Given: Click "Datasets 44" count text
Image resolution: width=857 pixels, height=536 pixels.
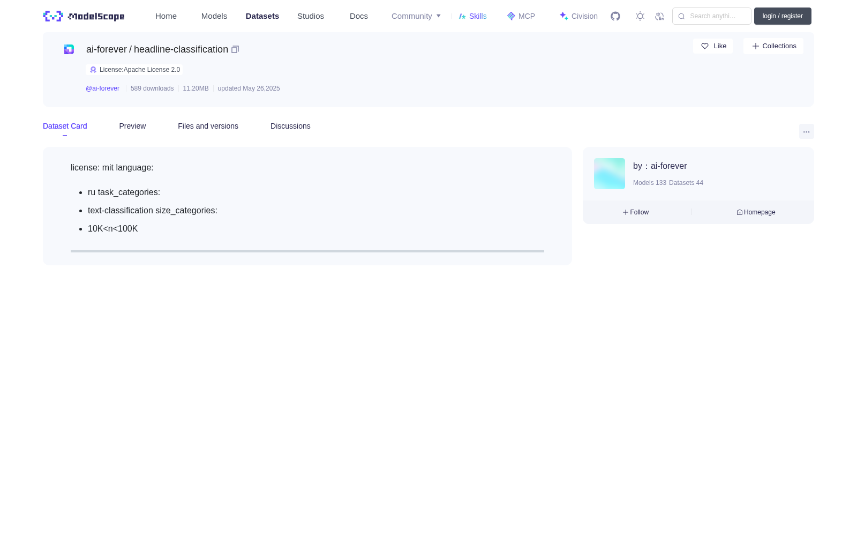Looking at the screenshot, I should [x=686, y=183].
